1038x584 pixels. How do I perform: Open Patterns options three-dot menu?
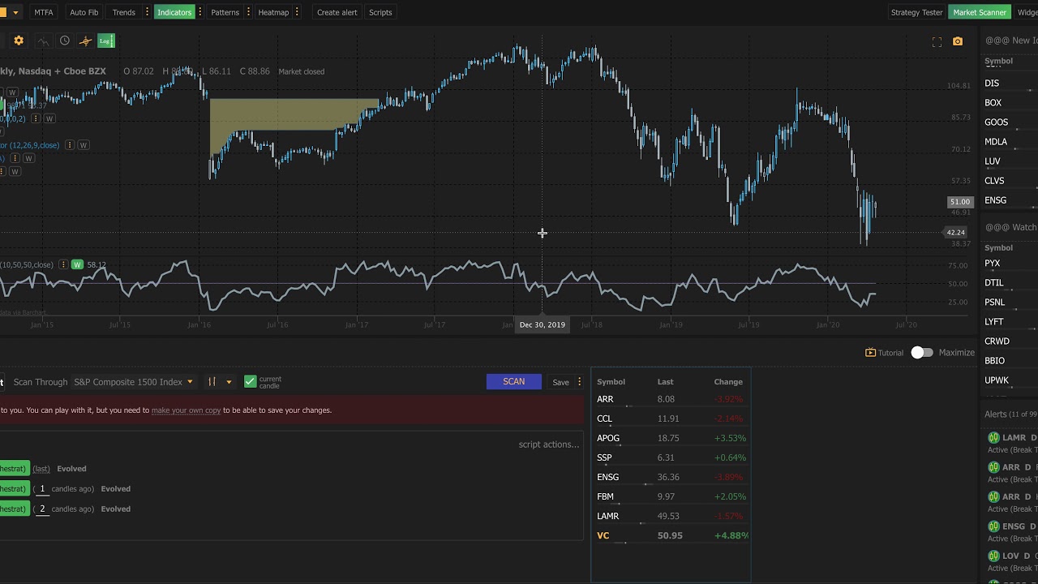(x=247, y=12)
